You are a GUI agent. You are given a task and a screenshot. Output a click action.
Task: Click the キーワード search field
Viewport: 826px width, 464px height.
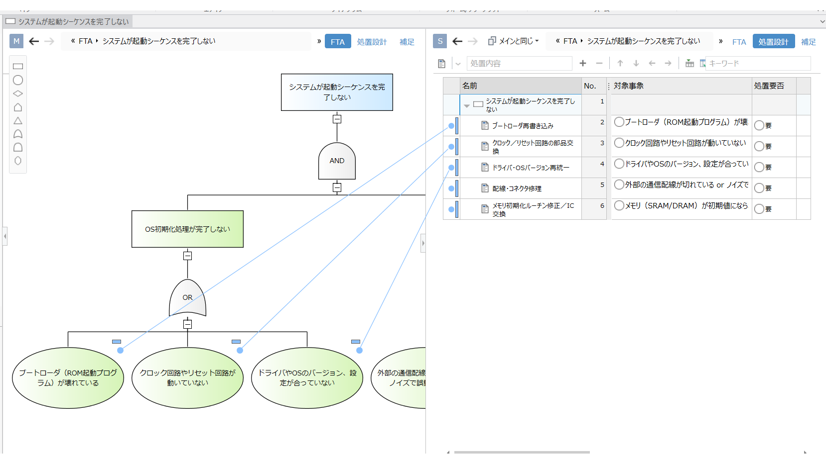point(757,63)
